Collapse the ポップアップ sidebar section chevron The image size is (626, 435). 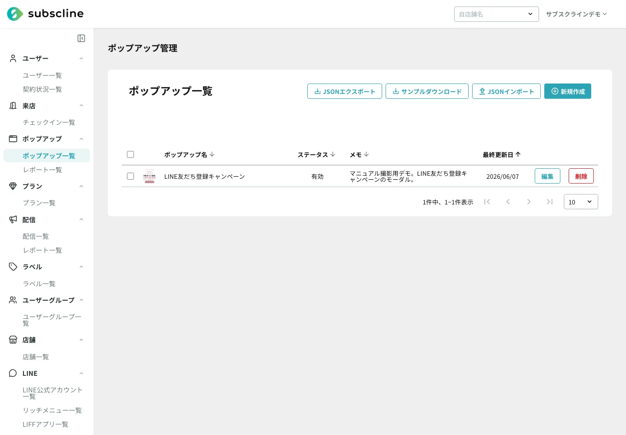click(81, 139)
